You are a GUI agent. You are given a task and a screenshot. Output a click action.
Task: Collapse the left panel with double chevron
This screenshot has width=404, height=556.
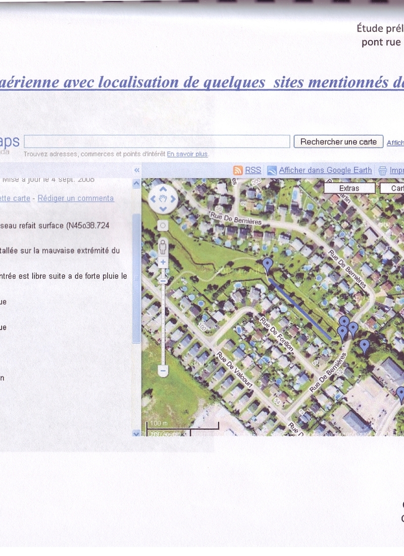pyautogui.click(x=136, y=170)
